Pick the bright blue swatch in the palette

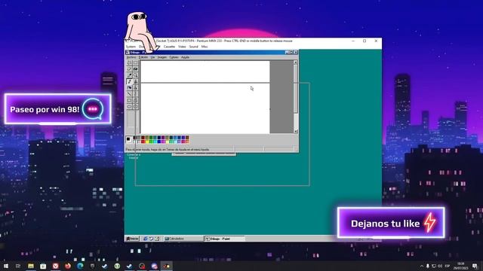pyautogui.click(x=159, y=142)
